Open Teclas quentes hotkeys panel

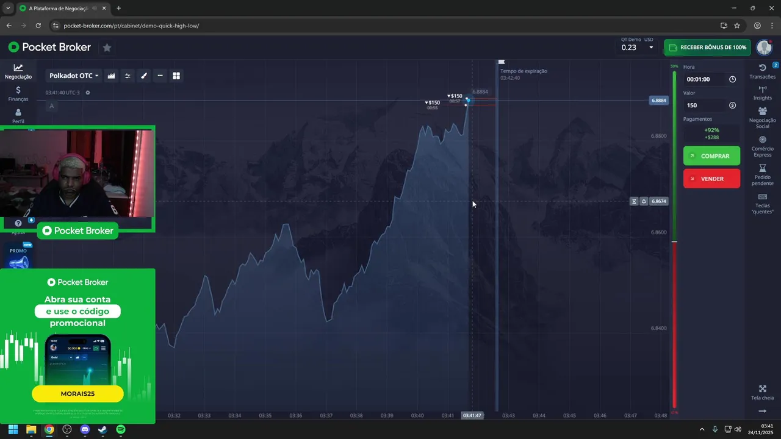763,204
